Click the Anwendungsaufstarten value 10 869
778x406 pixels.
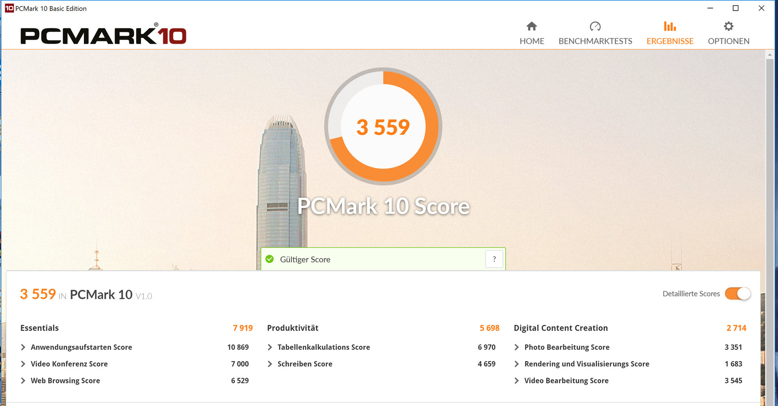tap(238, 347)
